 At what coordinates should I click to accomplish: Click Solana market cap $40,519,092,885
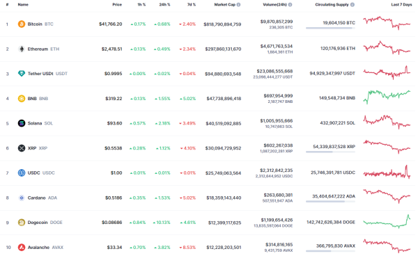pyautogui.click(x=224, y=123)
